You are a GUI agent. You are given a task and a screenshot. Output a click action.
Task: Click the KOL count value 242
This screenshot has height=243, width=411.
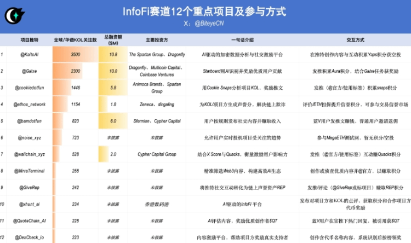[76, 188]
